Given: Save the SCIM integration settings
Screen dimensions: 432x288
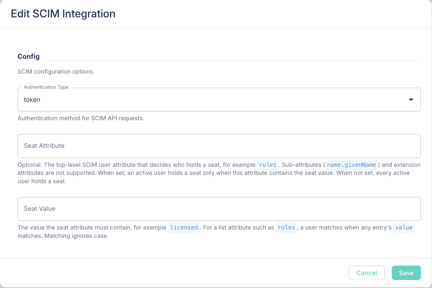Looking at the screenshot, I should [406, 273].
